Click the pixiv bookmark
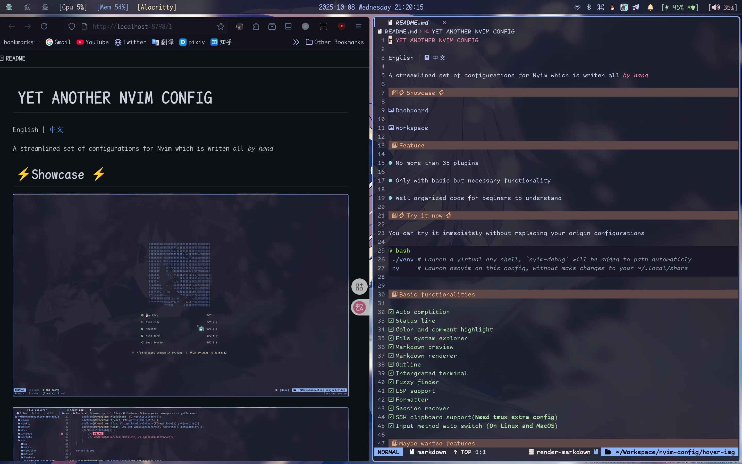This screenshot has width=742, height=464. [192, 42]
